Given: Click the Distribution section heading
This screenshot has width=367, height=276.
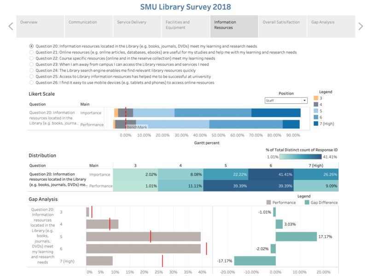Looking at the screenshot, I should (x=42, y=156).
